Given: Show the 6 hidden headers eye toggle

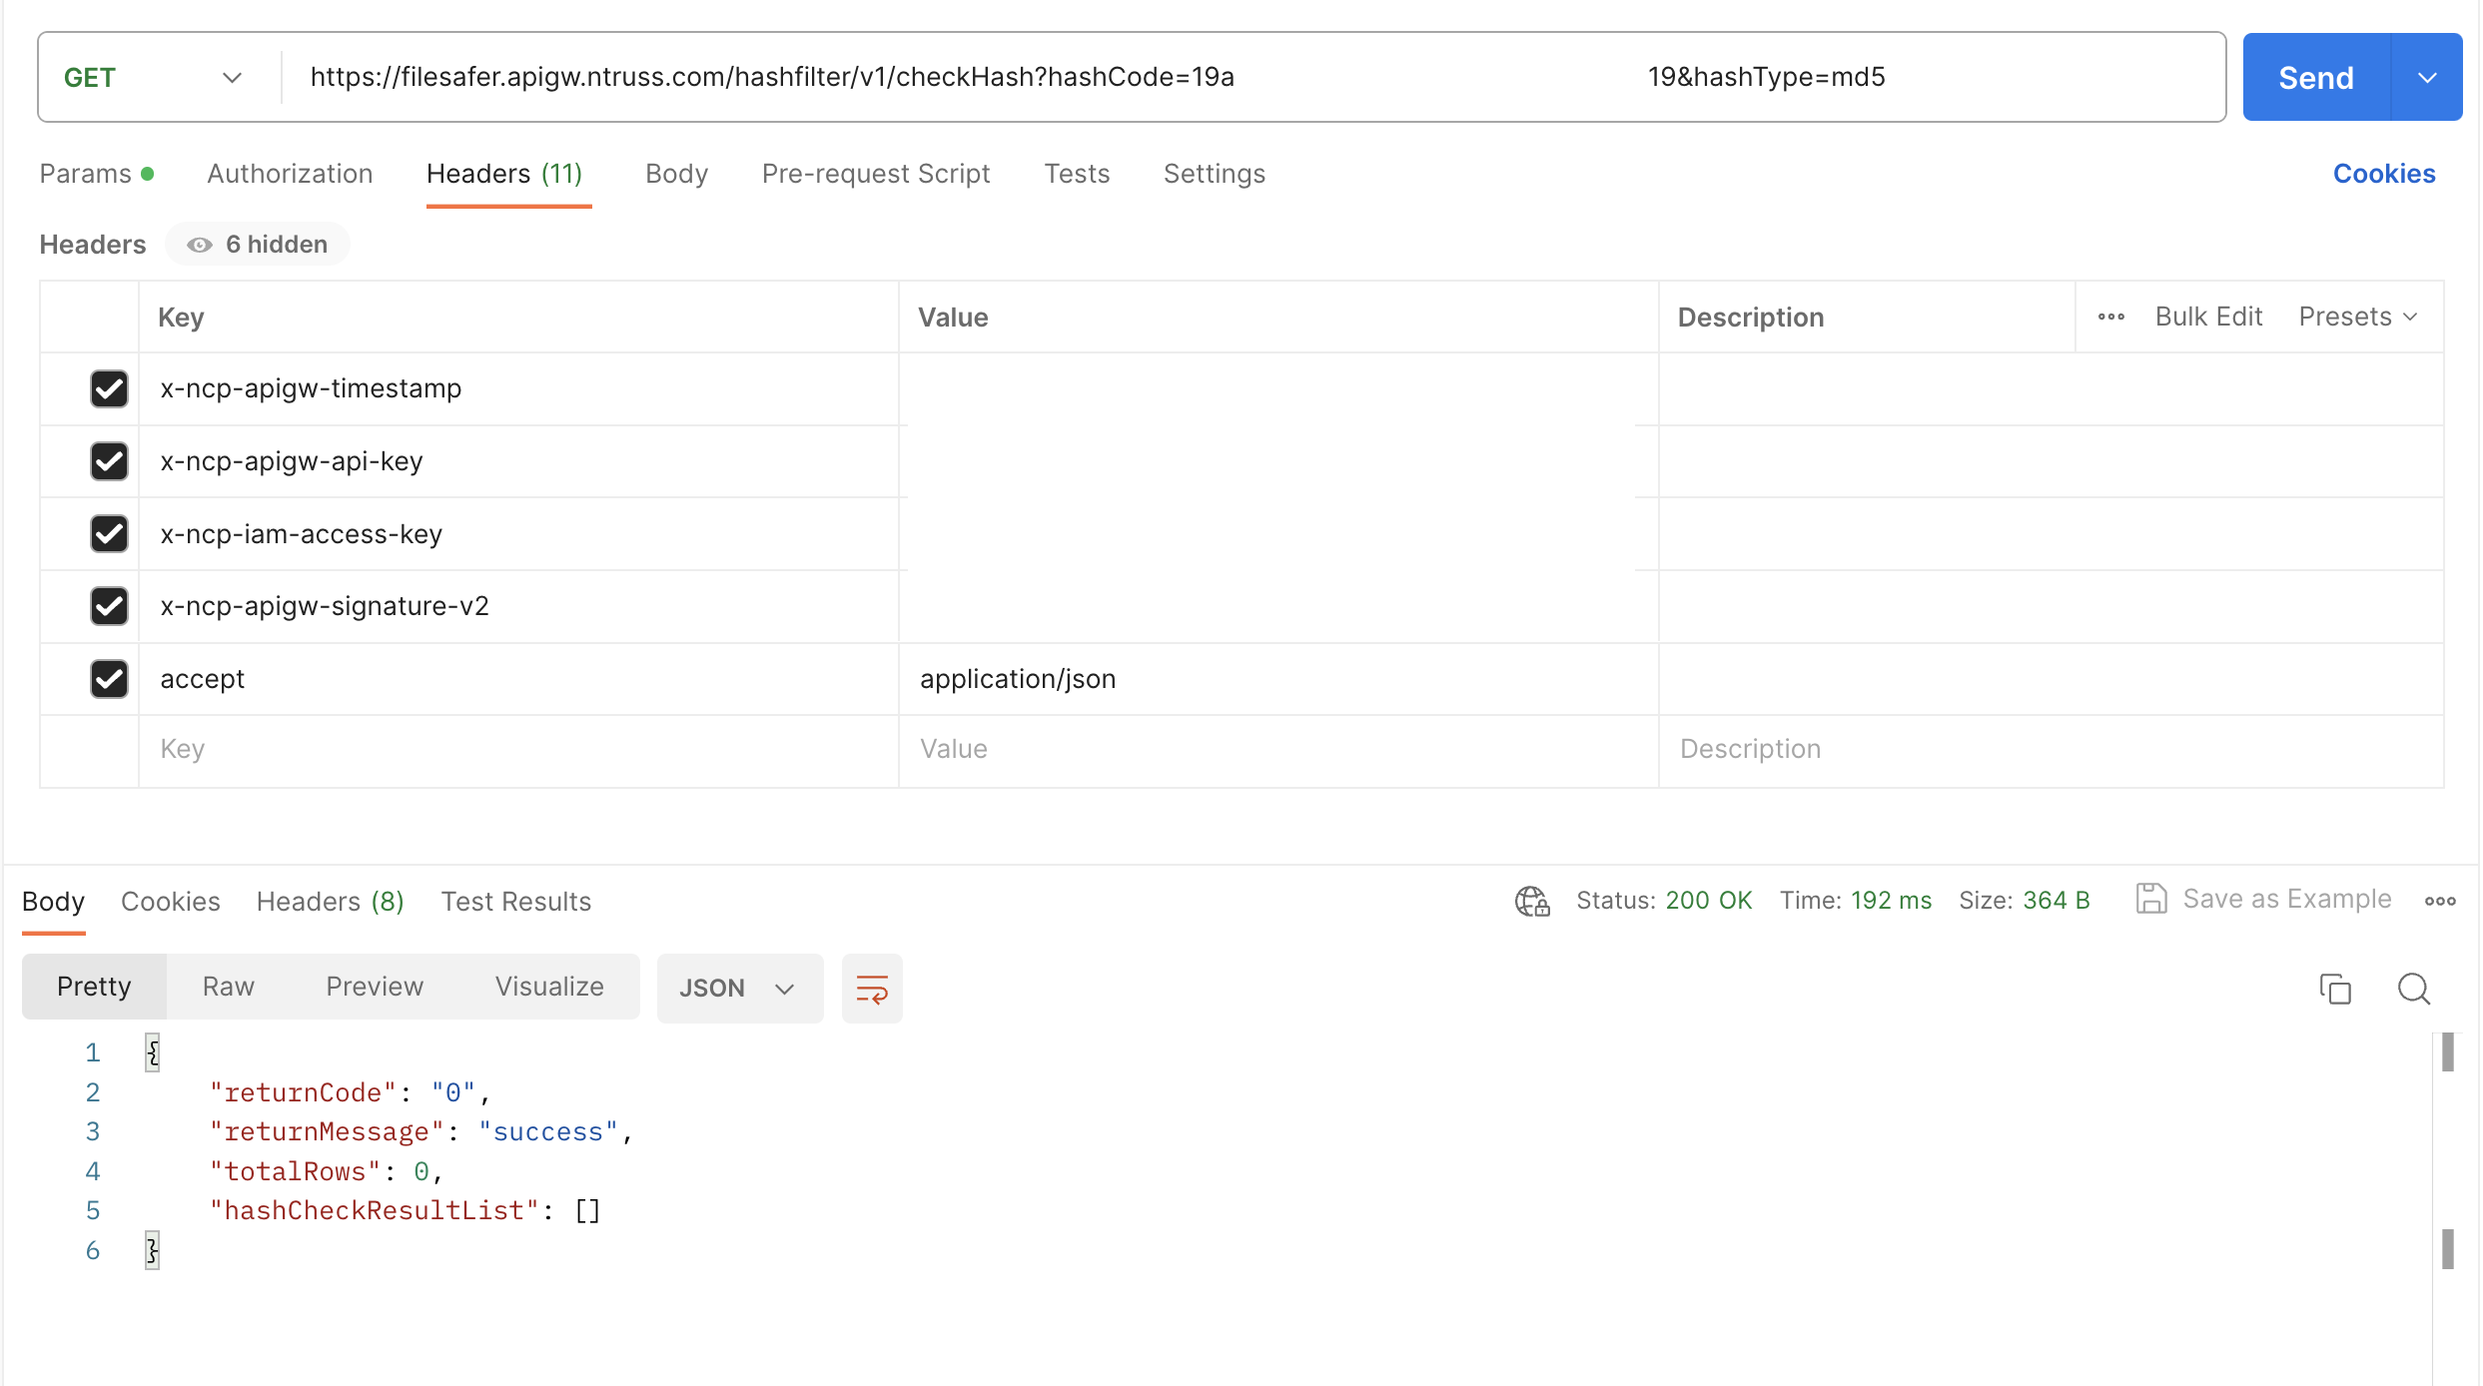Looking at the screenshot, I should pos(258,245).
